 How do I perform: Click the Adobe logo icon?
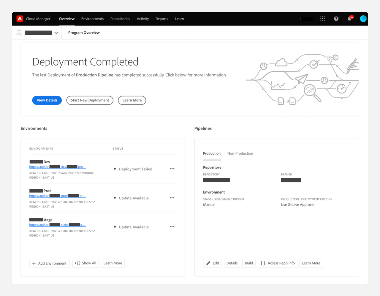[20, 19]
